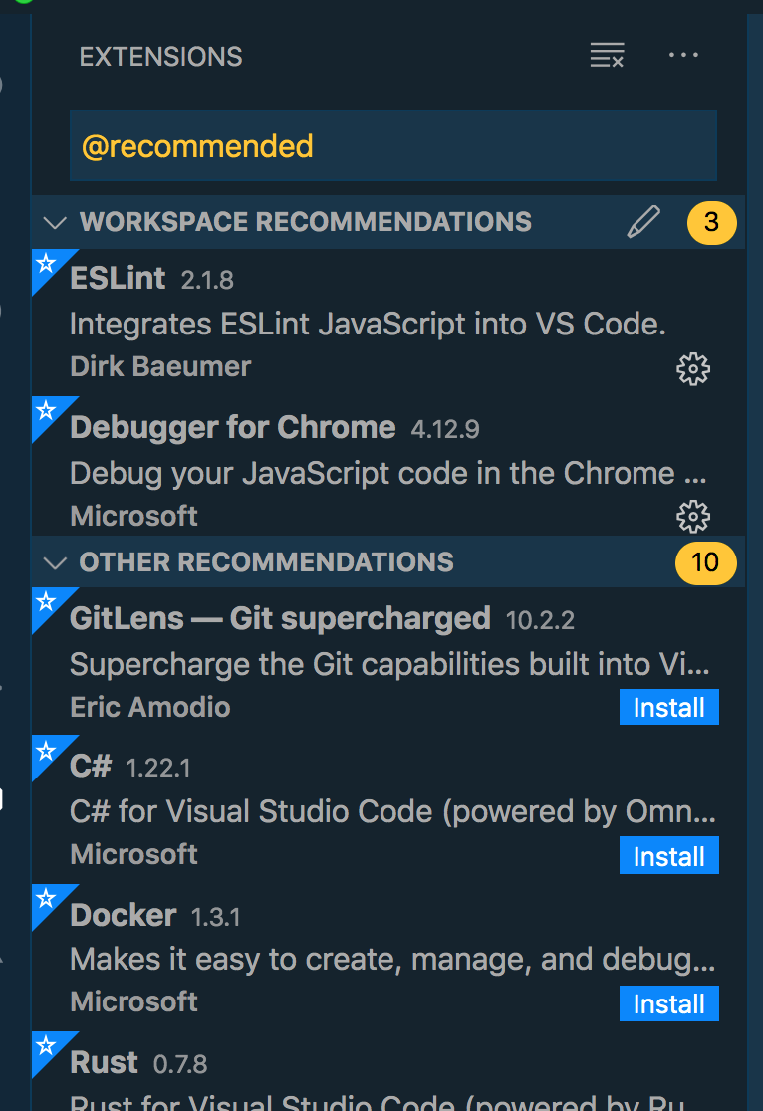763x1111 pixels.
Task: Click the star badge on the Rust extension
Action: (x=43, y=1047)
